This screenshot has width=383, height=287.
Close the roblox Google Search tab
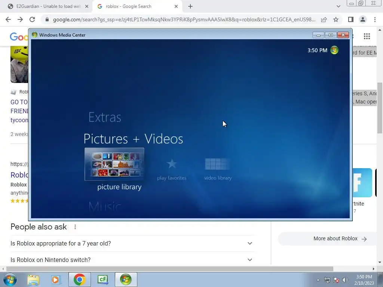(176, 7)
